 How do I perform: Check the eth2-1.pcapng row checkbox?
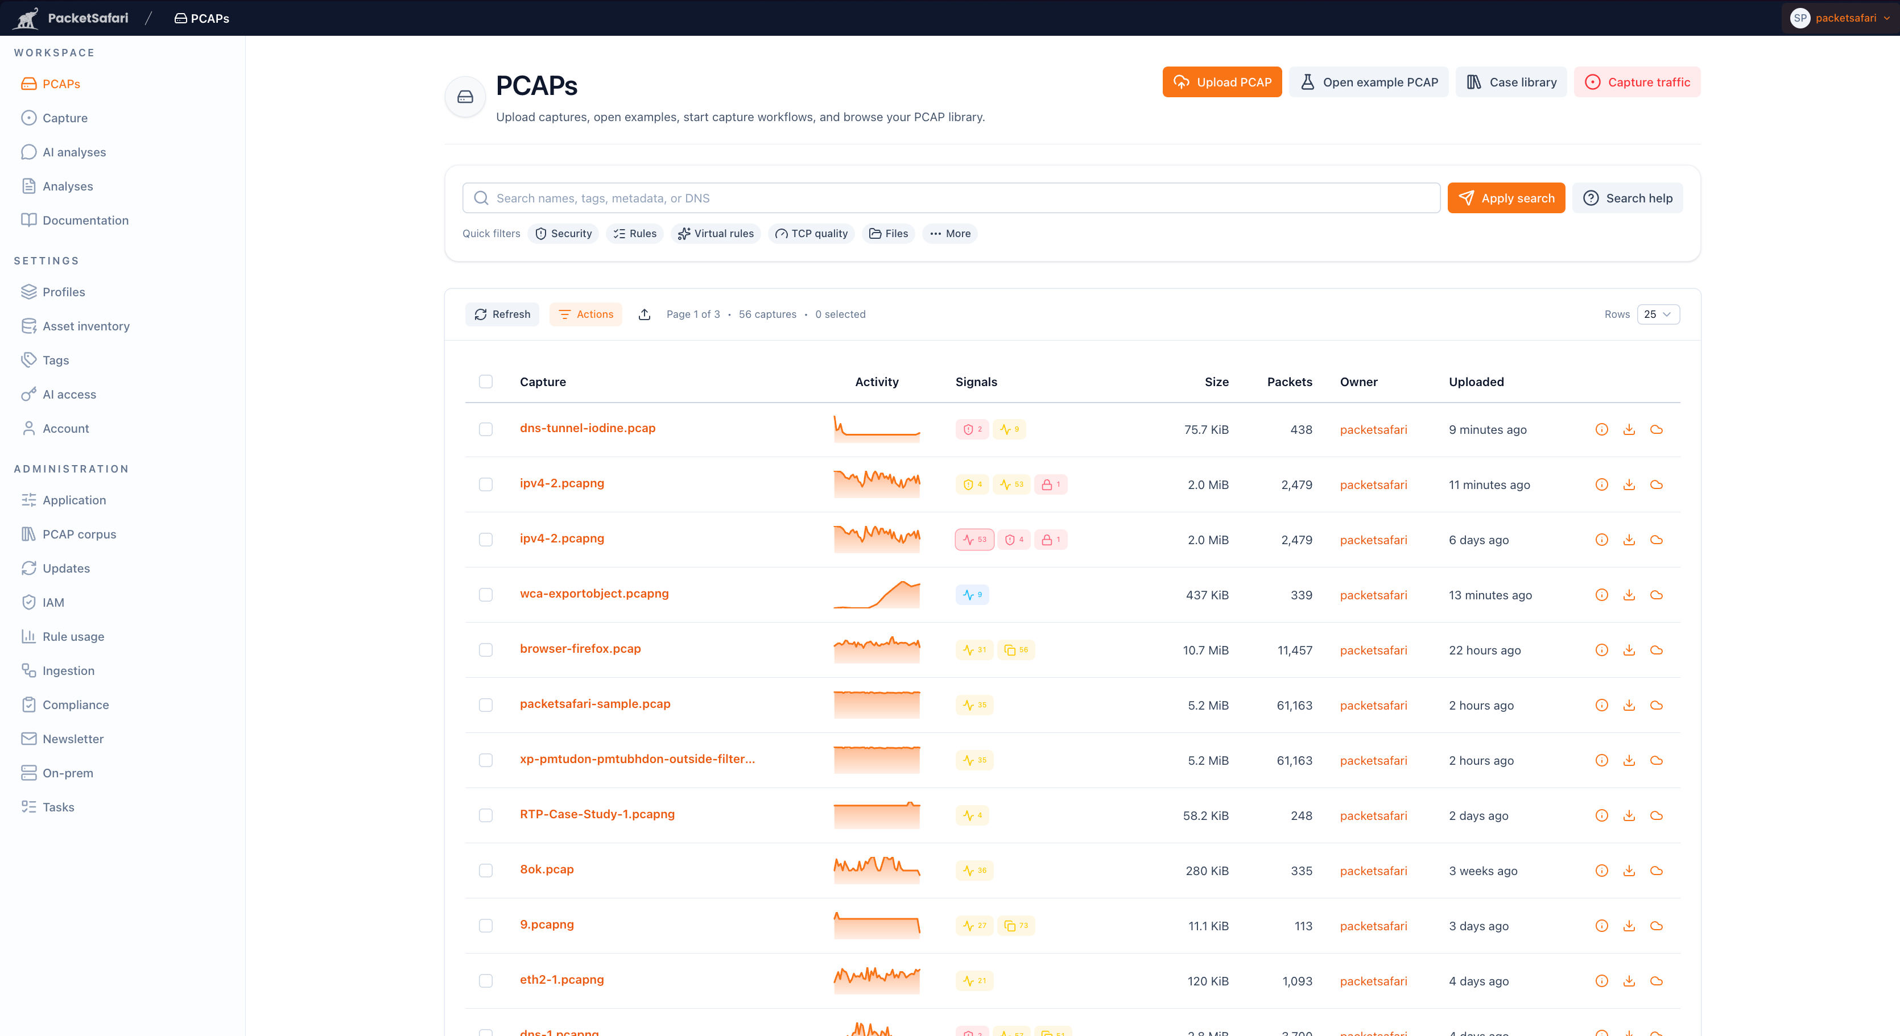click(x=485, y=981)
